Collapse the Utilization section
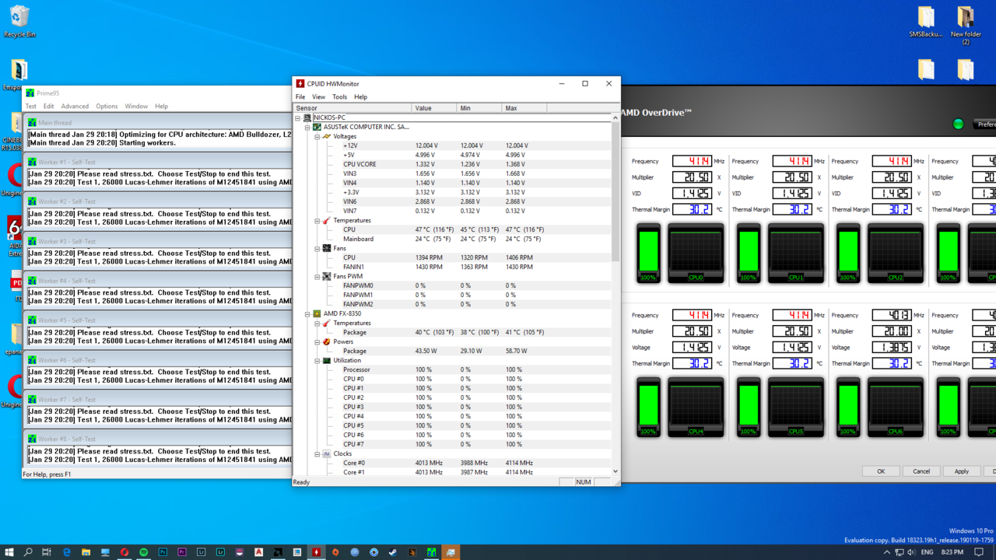 [x=317, y=360]
